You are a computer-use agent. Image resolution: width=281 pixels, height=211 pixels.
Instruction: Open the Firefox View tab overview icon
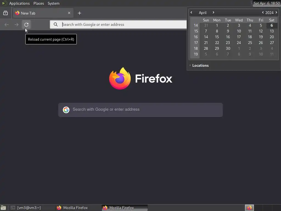5,13
